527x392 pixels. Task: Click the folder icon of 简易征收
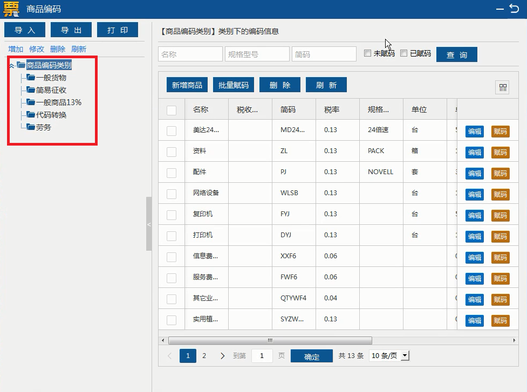pos(31,90)
